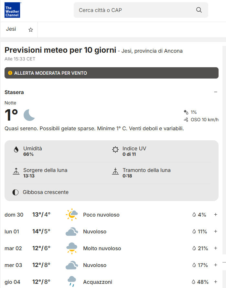
Task: Click The Weather Channel logo
Action: click(12, 10)
